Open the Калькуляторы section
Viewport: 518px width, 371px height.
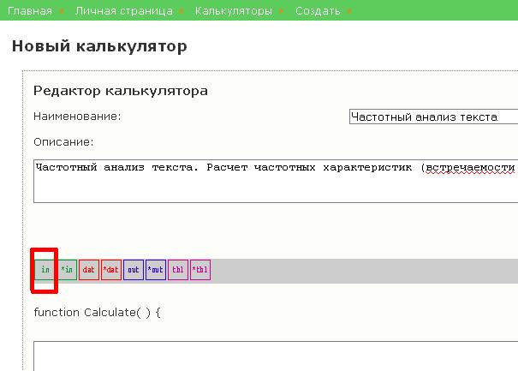(x=234, y=11)
